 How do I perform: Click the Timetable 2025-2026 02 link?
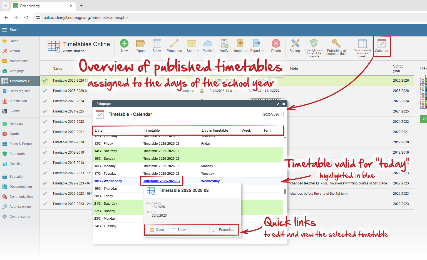pos(162,181)
